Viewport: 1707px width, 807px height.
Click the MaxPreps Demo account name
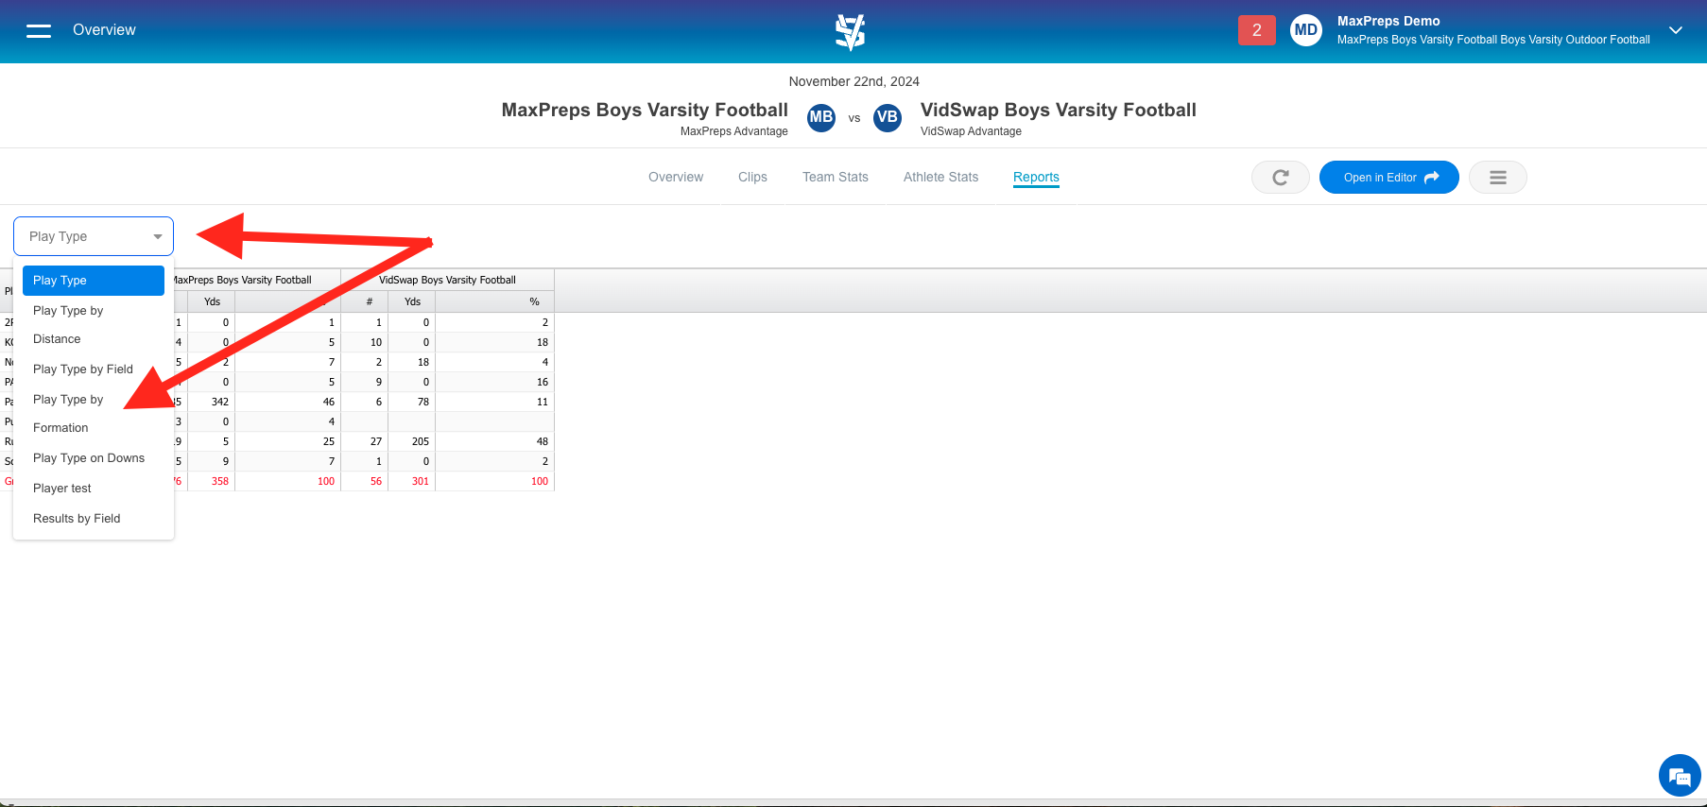tap(1388, 21)
